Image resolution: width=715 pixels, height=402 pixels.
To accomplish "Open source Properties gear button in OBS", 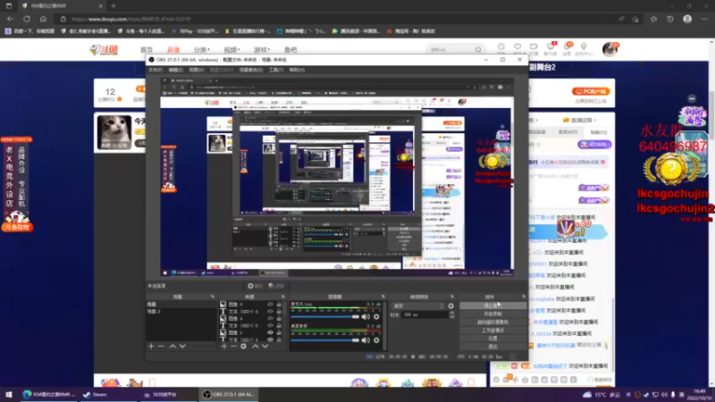I will tap(256, 286).
